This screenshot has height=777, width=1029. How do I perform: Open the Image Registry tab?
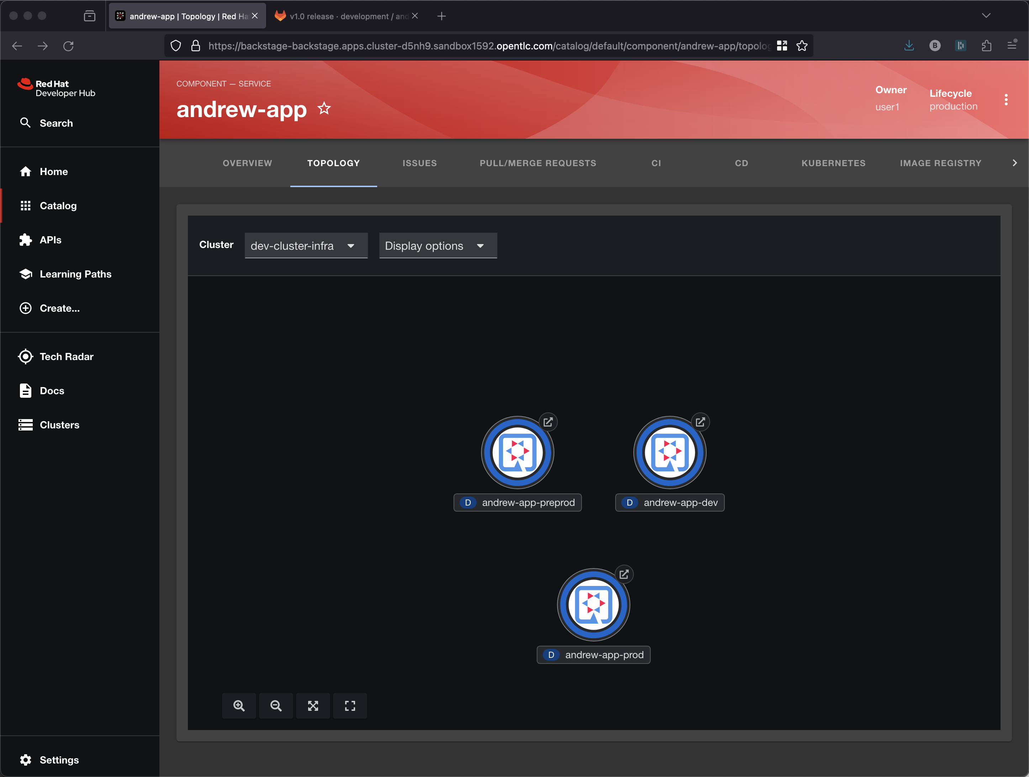click(x=940, y=163)
